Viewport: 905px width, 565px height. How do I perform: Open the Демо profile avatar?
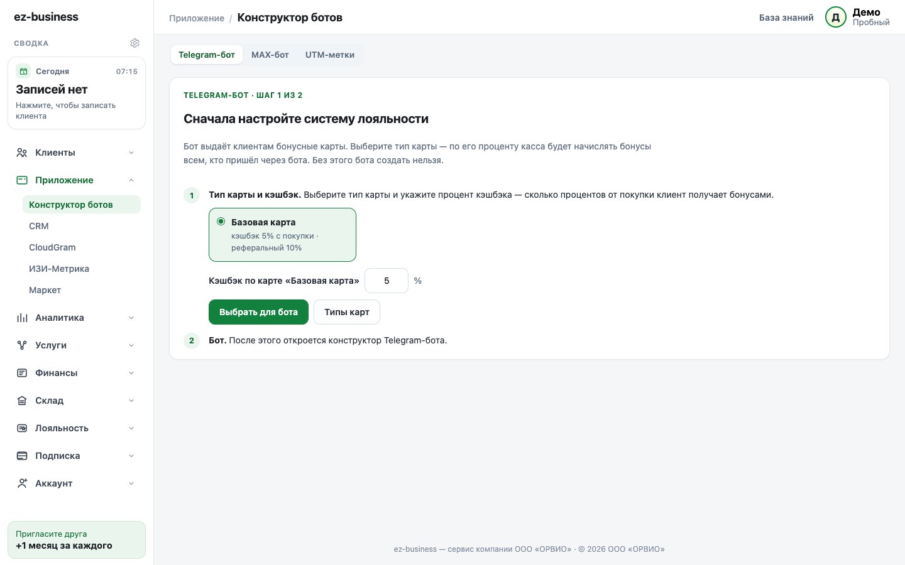836,18
